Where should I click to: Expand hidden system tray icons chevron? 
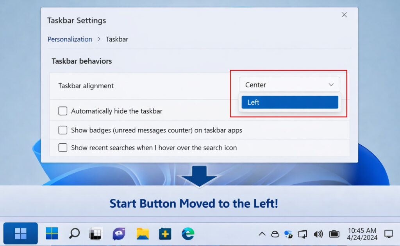pos(262,234)
